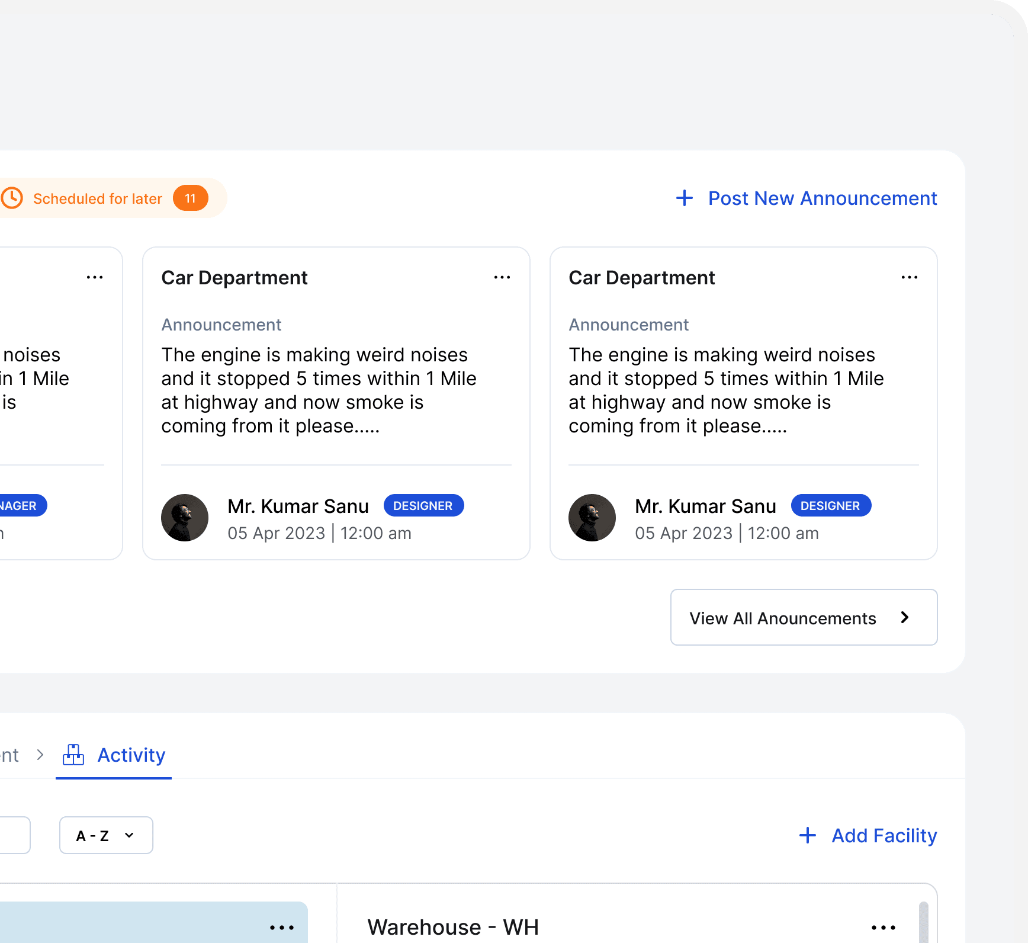This screenshot has width=1028, height=943.
Task: Click the facility icon next to Activity tab
Action: 73,755
